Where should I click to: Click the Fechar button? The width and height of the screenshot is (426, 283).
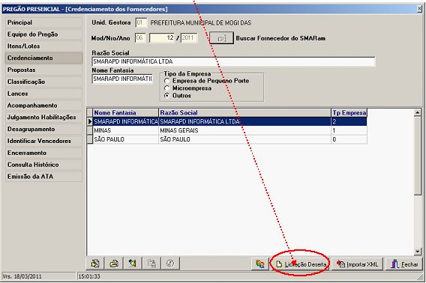tap(404, 264)
